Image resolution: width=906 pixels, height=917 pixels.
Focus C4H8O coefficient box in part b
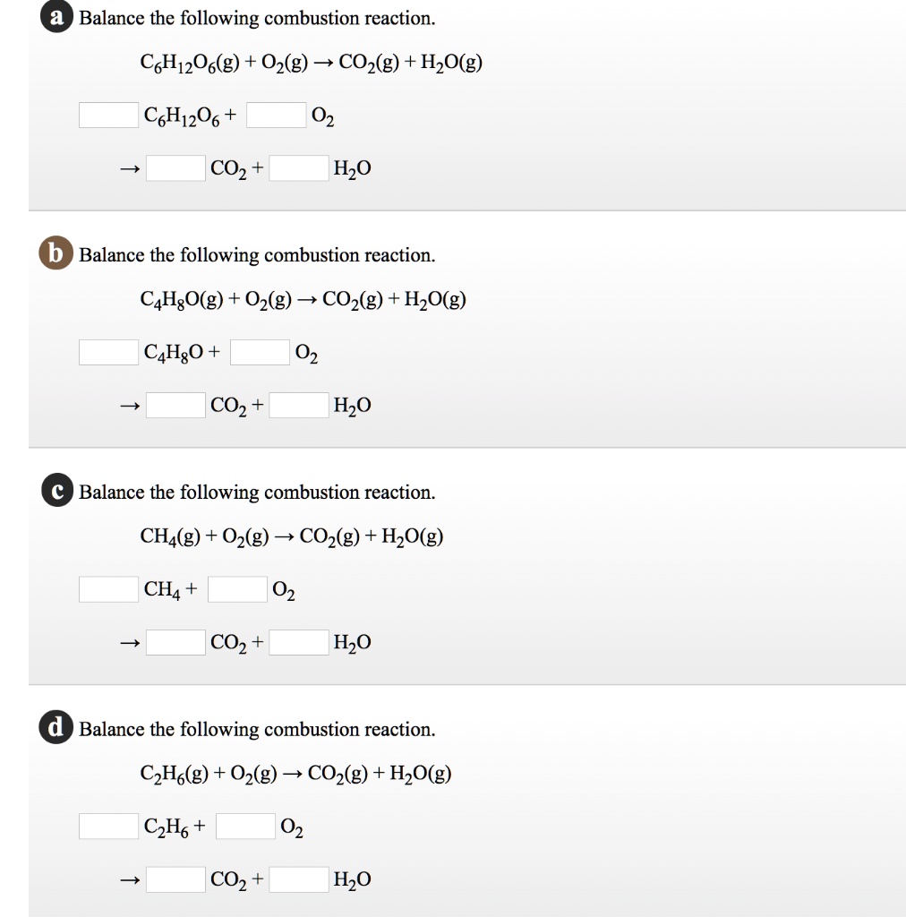[x=108, y=352]
